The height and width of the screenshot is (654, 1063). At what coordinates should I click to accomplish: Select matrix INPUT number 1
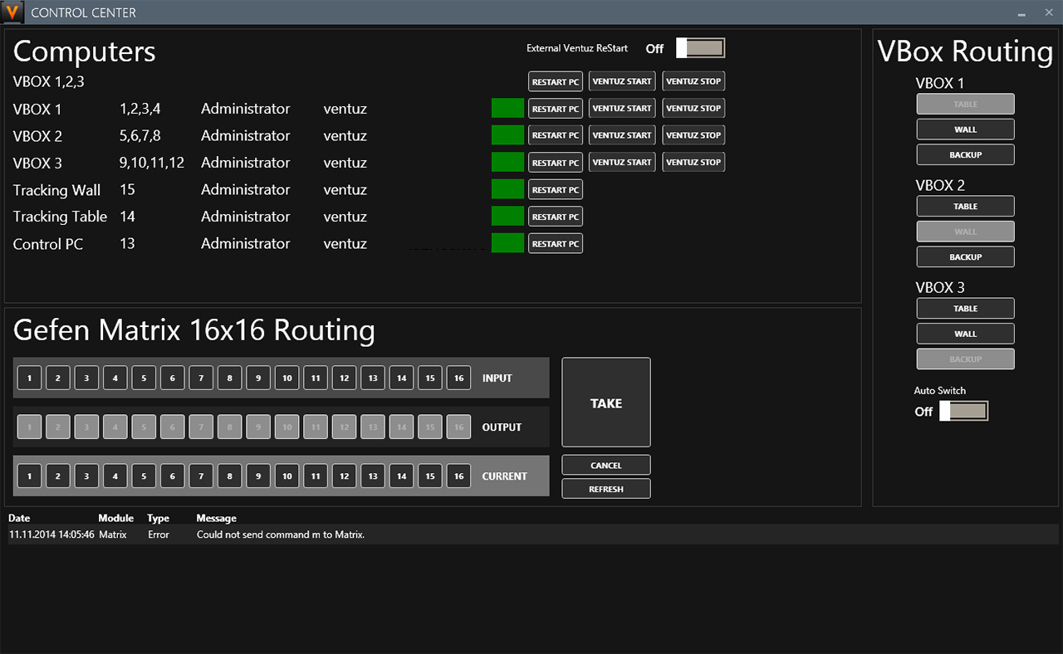[x=29, y=378]
